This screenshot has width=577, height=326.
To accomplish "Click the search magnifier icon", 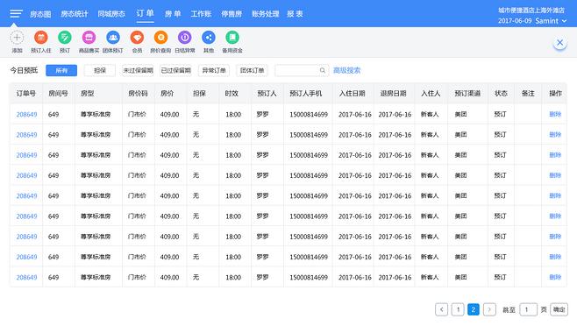I will 323,70.
